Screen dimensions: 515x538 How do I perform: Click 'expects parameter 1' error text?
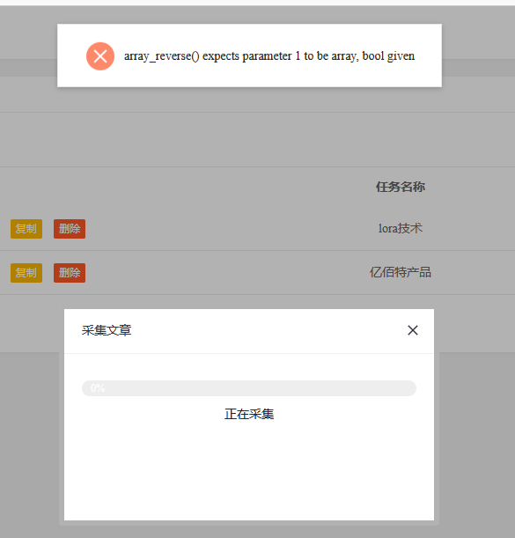point(251,56)
